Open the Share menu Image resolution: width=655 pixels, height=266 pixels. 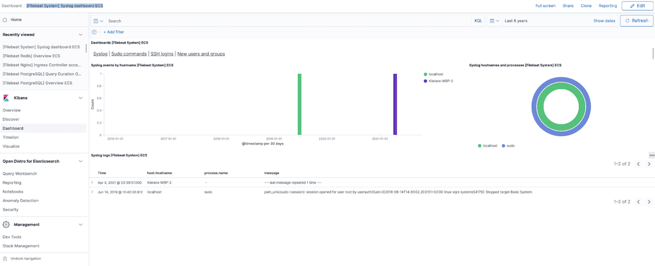click(568, 6)
